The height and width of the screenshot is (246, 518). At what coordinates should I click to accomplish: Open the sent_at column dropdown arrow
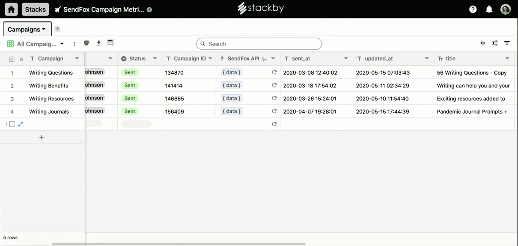pyautogui.click(x=346, y=59)
